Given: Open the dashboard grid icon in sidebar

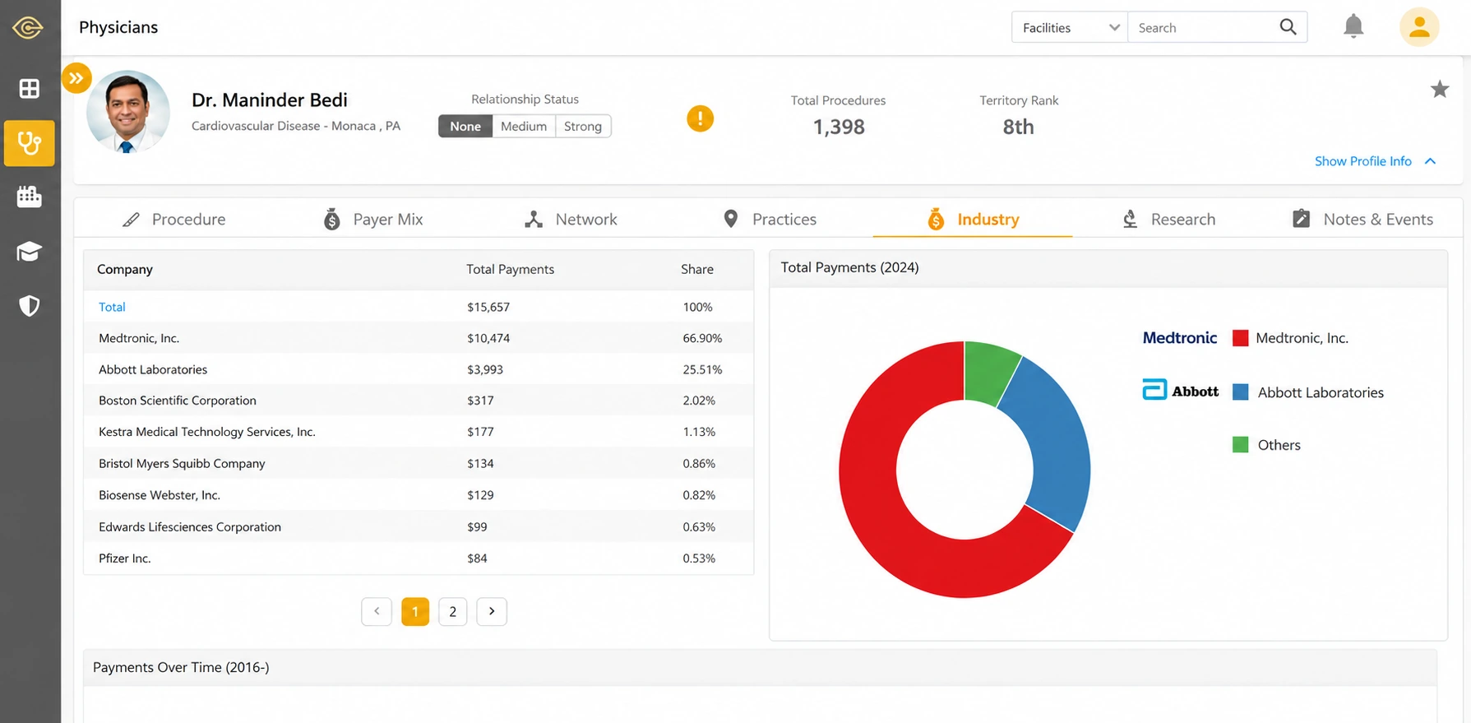Looking at the screenshot, I should 30,88.
